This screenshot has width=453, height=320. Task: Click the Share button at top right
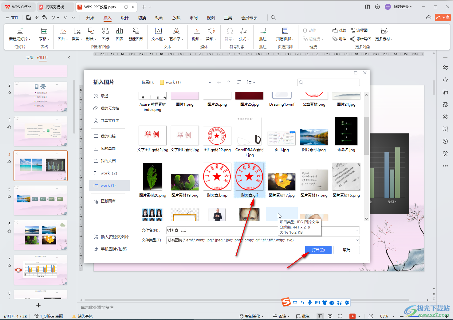[x=443, y=18]
